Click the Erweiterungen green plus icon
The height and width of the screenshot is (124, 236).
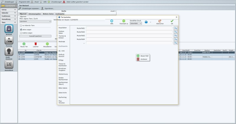(49, 2)
